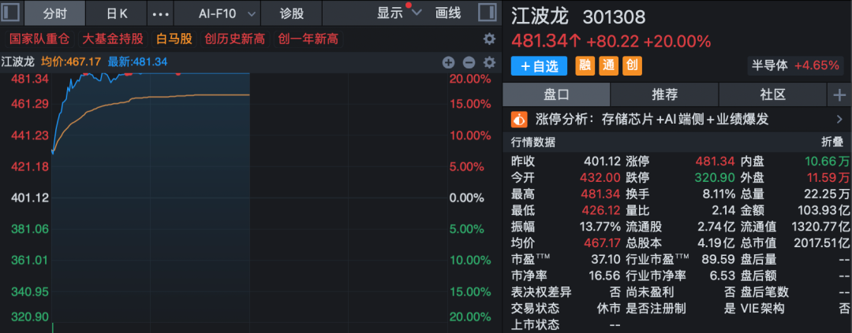Click the 显示 menu label

coord(390,13)
